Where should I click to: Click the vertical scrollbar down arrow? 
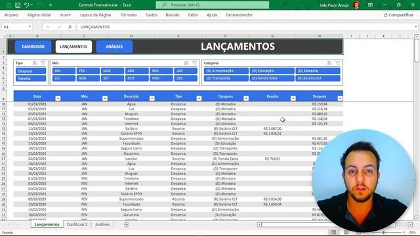pyautogui.click(x=417, y=218)
